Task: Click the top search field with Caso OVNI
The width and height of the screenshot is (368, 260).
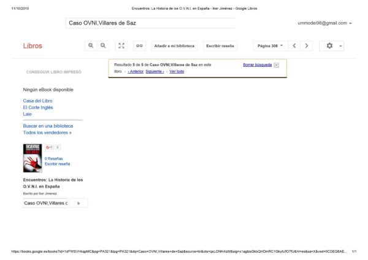Action: (150, 23)
